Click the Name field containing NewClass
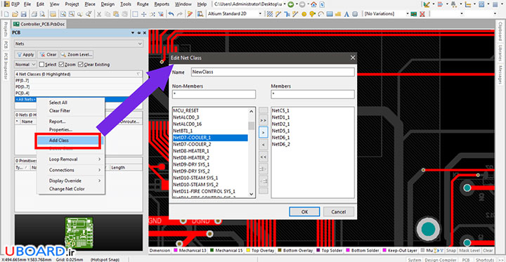Viewport: 506px width, 262px height. pyautogui.click(x=273, y=72)
